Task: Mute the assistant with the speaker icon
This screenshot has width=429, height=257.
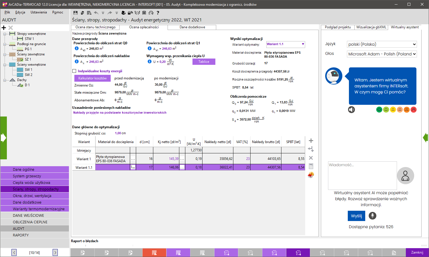Action: tap(352, 110)
